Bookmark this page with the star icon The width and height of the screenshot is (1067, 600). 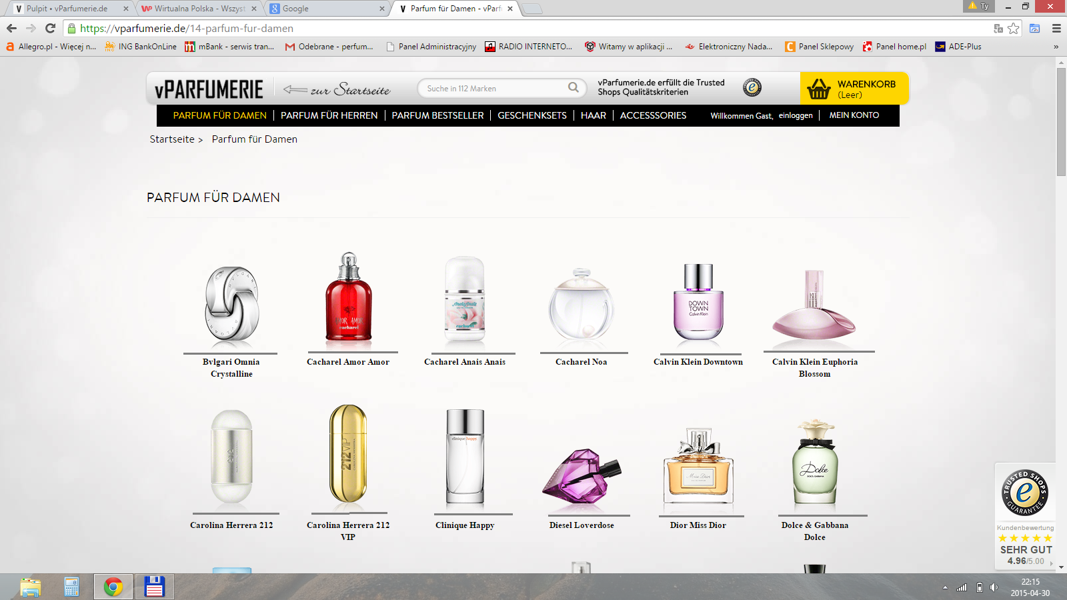pos(1014,28)
